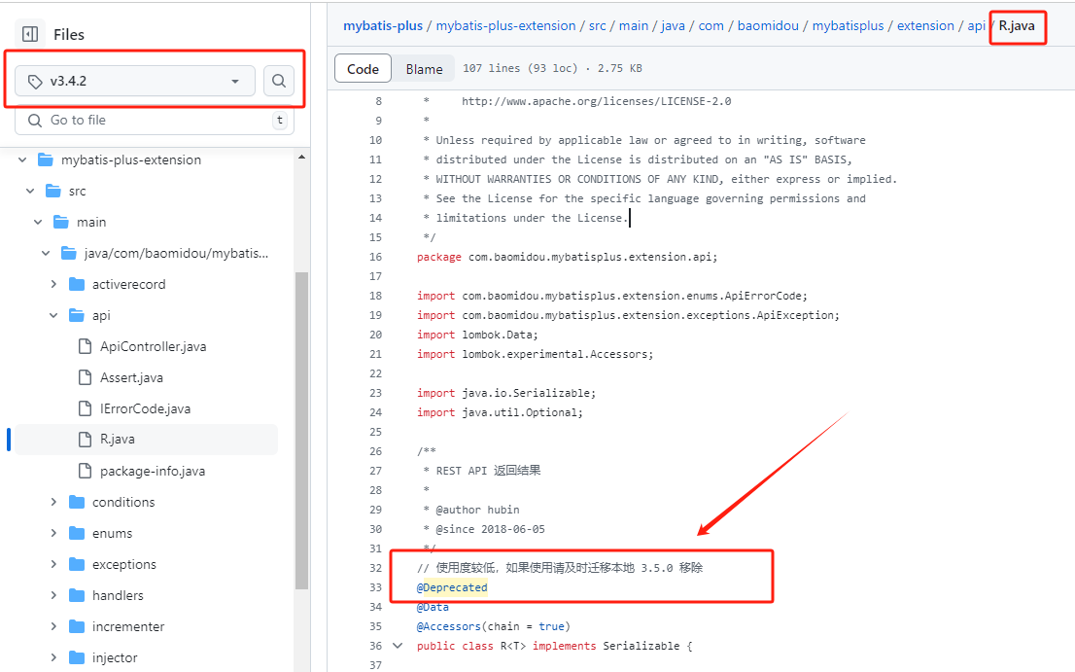Switch to the Code tab
The height and width of the screenshot is (672, 1075).
363,69
